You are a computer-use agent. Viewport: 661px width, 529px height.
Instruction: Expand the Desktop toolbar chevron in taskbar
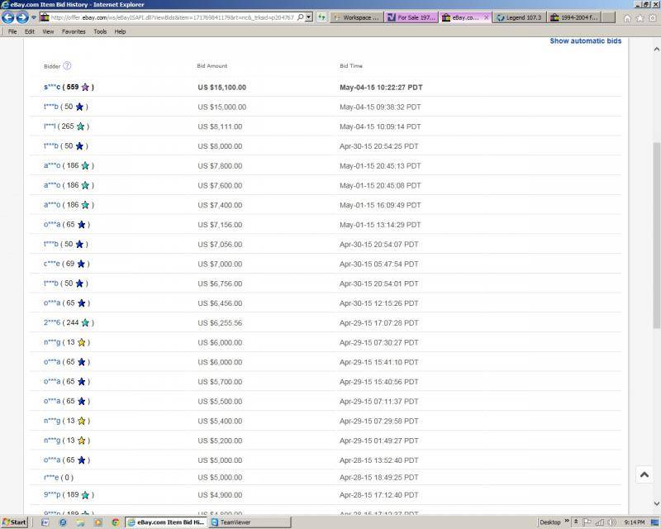click(x=567, y=522)
